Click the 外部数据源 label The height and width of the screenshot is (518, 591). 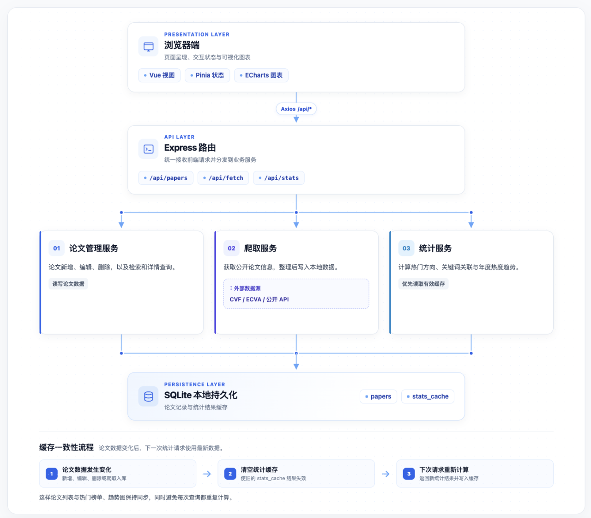245,288
